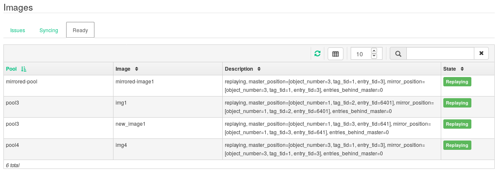Screen dimensions: 499x171
Task: Switch to the Syncing tab
Action: coord(48,30)
